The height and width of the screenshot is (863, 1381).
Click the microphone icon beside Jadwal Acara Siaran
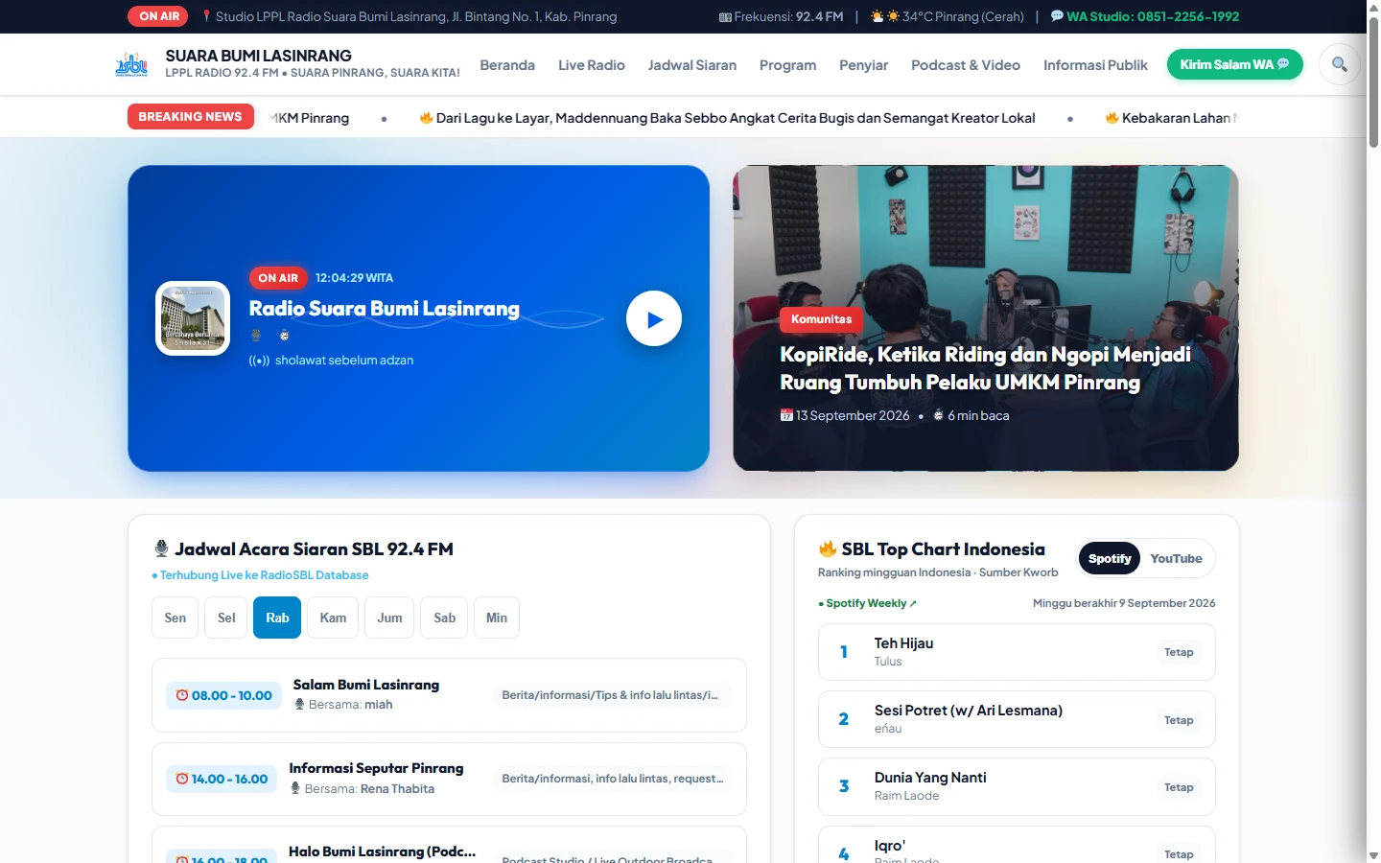(x=161, y=548)
